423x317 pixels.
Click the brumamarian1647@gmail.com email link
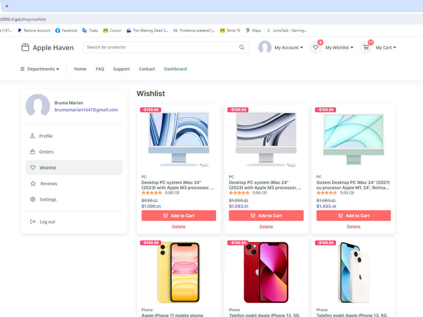[x=86, y=109]
